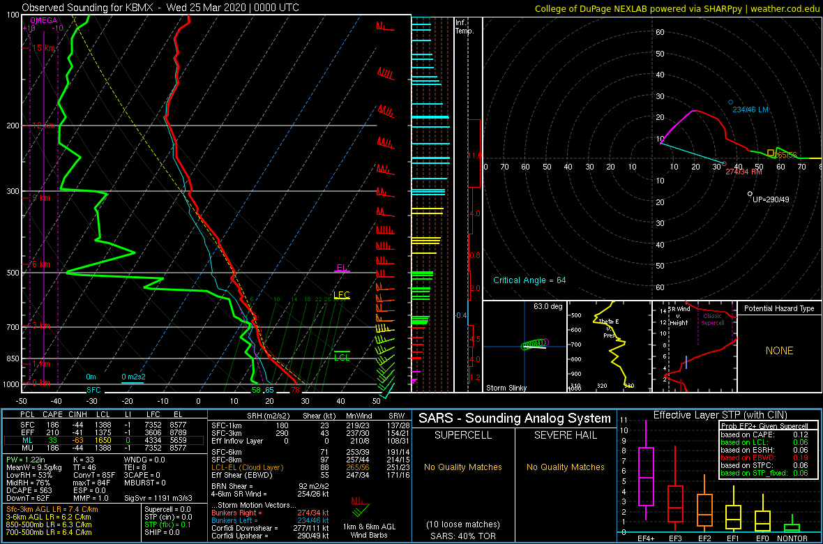This screenshot has width=823, height=544.
Task: Click the Effective Layer STP (with CIN) title
Action: point(718,415)
